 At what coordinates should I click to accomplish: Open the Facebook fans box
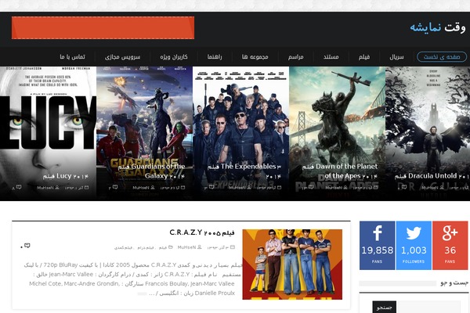(377, 245)
